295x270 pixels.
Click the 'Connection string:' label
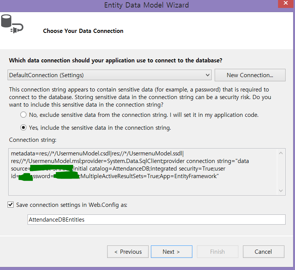coord(32,140)
